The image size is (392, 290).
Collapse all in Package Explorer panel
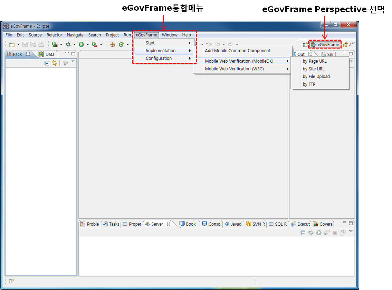coord(47,63)
